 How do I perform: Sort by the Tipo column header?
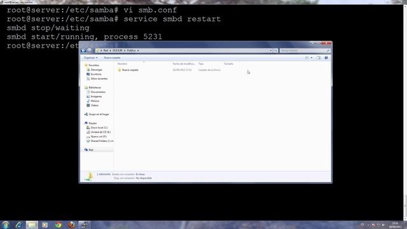point(201,64)
